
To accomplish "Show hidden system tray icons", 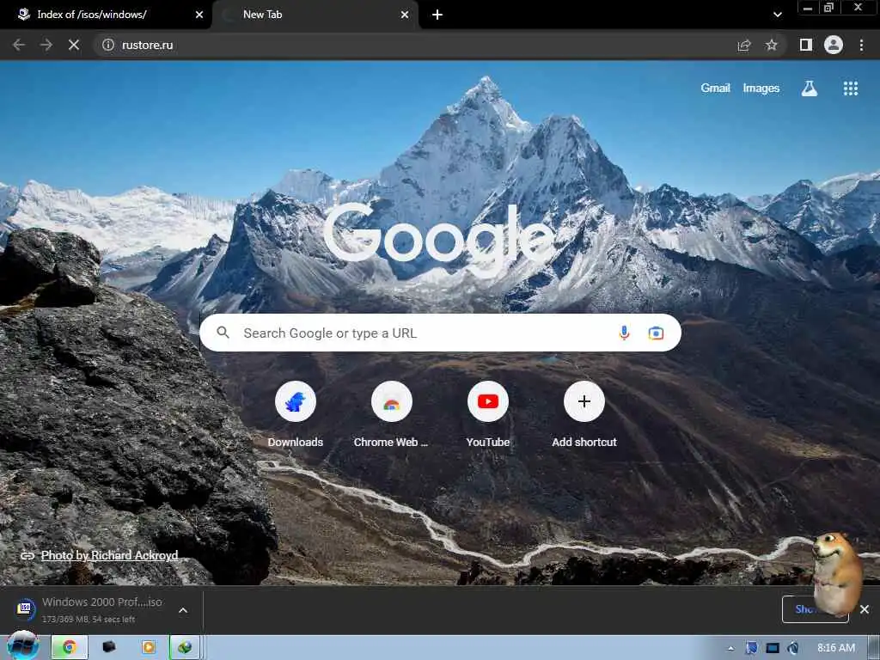I will click(730, 648).
